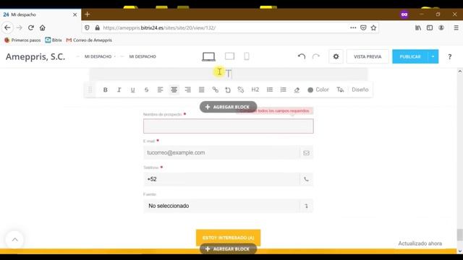
Task: Open a new browser tab
Action: pyautogui.click(x=87, y=14)
